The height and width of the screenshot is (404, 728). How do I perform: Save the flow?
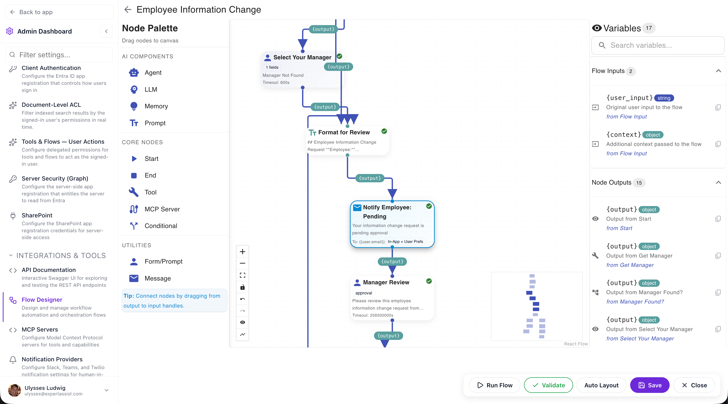point(650,385)
